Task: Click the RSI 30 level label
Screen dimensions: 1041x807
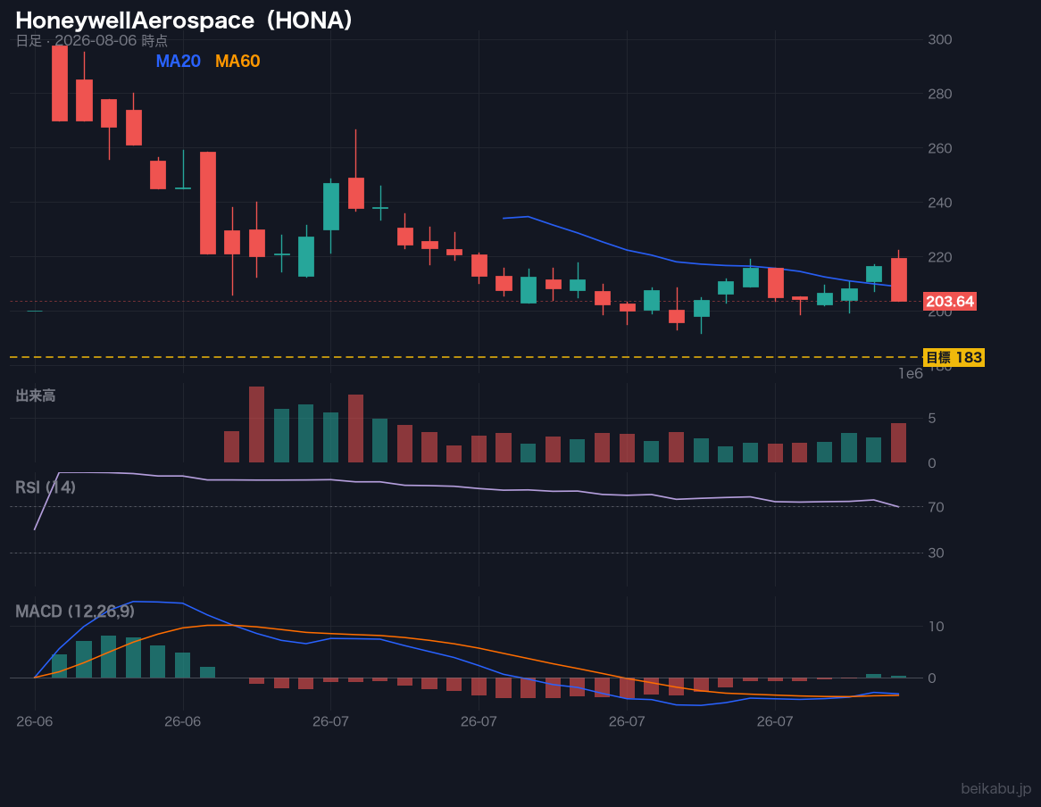Action: tap(937, 553)
